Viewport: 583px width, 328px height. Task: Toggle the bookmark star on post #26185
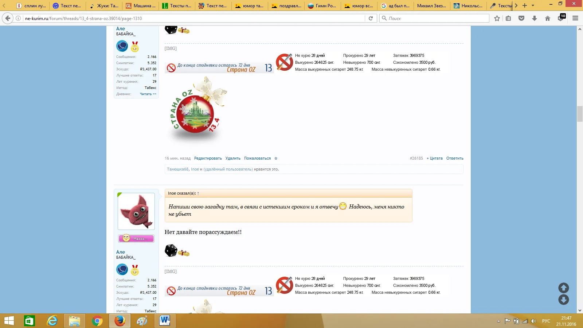pos(276,159)
